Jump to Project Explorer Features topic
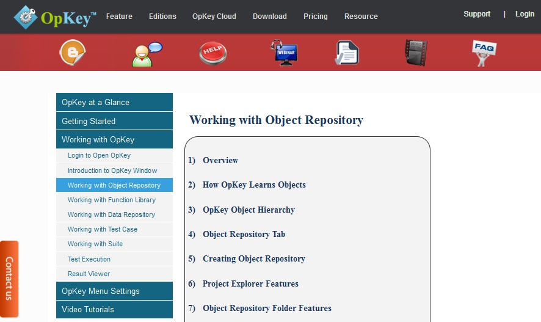The width and height of the screenshot is (541, 322). 250,284
